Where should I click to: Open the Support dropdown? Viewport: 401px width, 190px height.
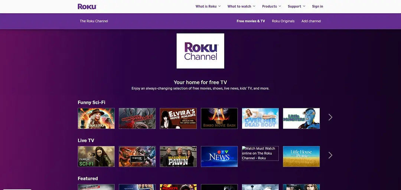tap(296, 6)
